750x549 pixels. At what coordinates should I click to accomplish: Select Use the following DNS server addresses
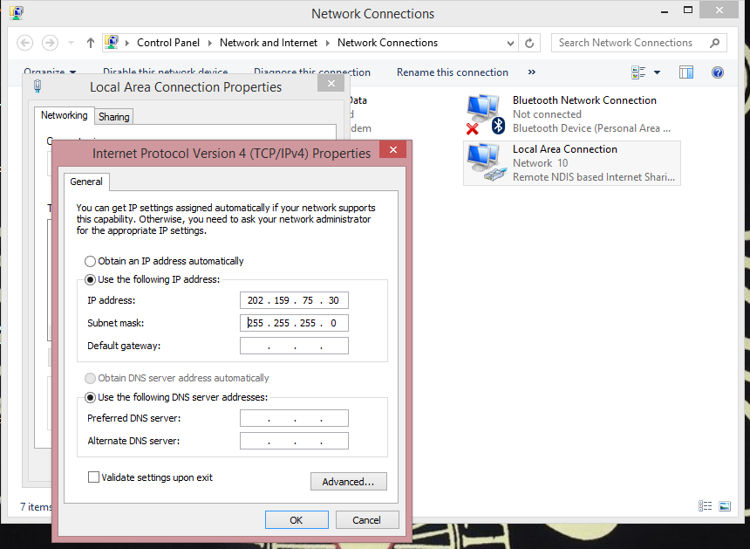[176, 397]
